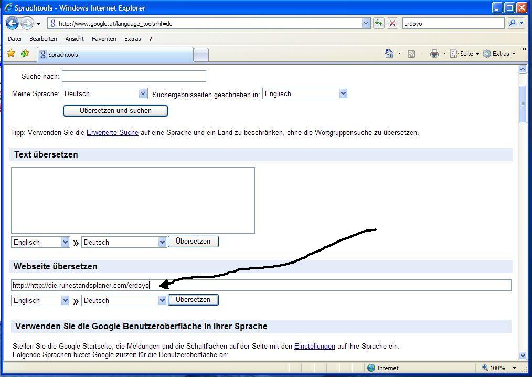
Task: Switch to the Sprachtools tab
Action: pos(115,55)
